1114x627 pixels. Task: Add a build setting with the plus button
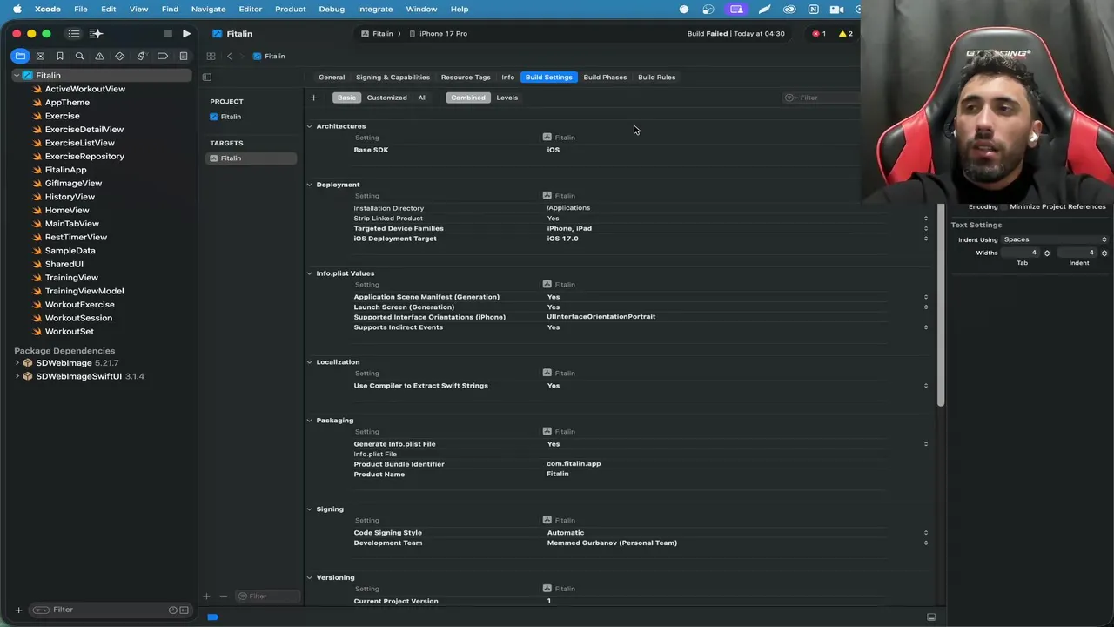tap(313, 98)
